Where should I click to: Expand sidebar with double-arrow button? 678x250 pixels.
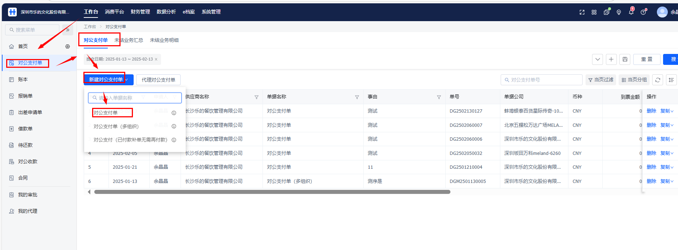68,30
